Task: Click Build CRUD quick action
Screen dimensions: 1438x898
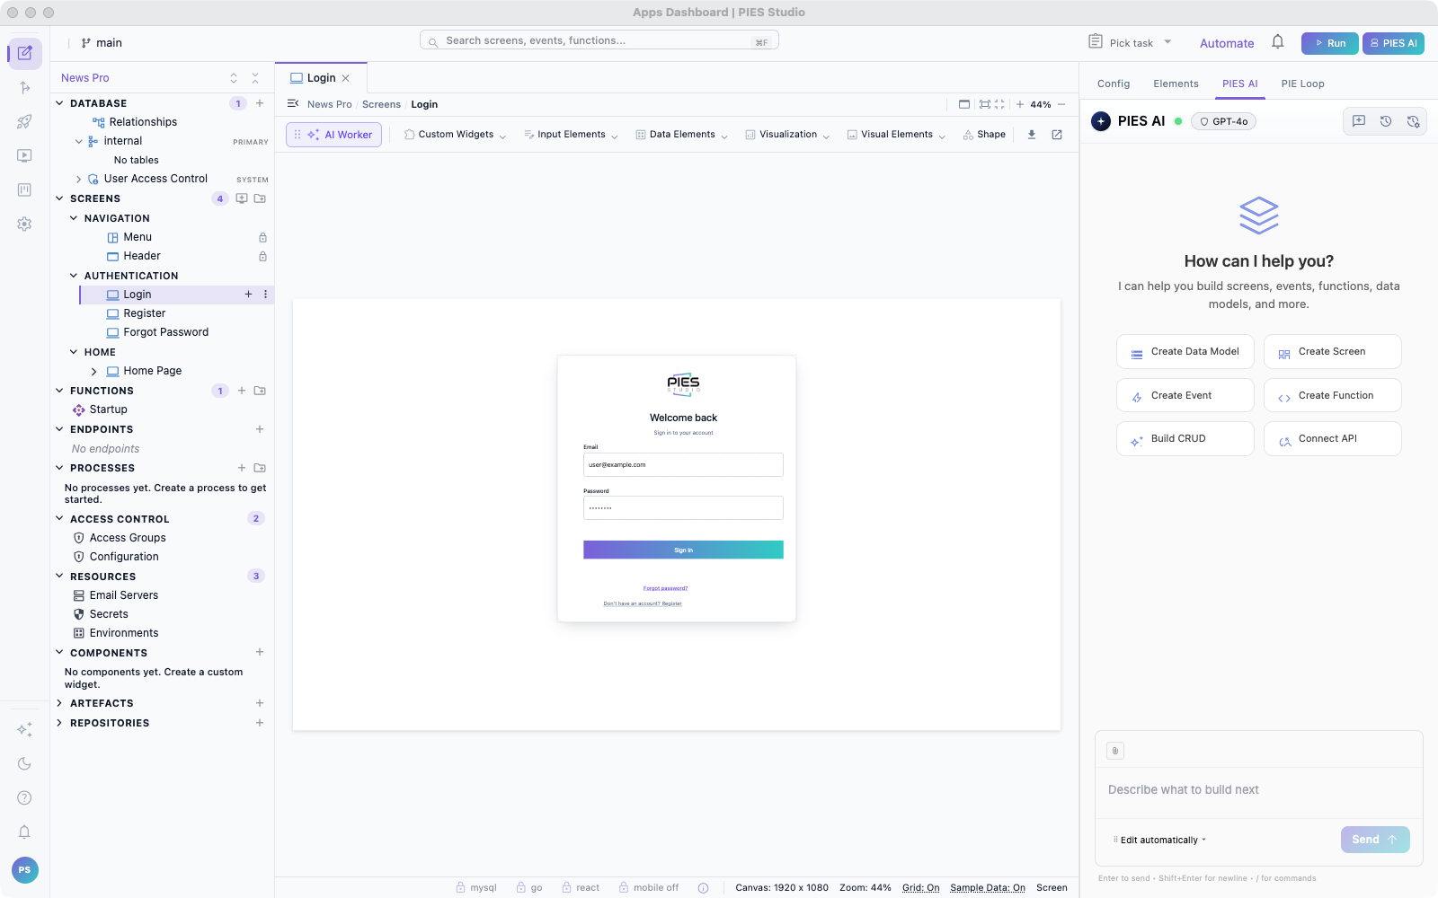Action: point(1185,438)
